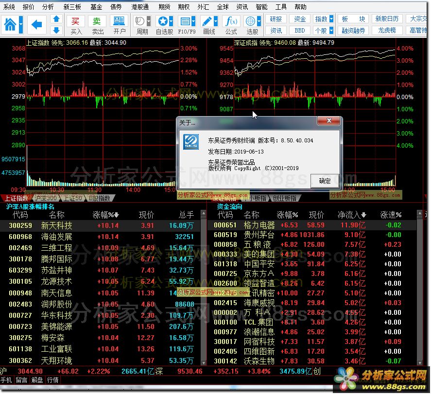The width and height of the screenshot is (431, 394).
Task: Open the 解盘 status bar tab
Action: pos(37,380)
